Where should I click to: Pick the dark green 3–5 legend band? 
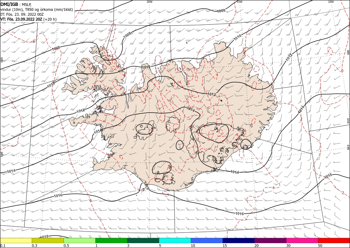coord(143,240)
